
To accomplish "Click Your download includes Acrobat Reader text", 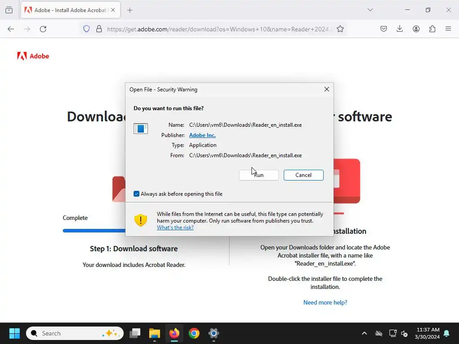I will click(134, 265).
